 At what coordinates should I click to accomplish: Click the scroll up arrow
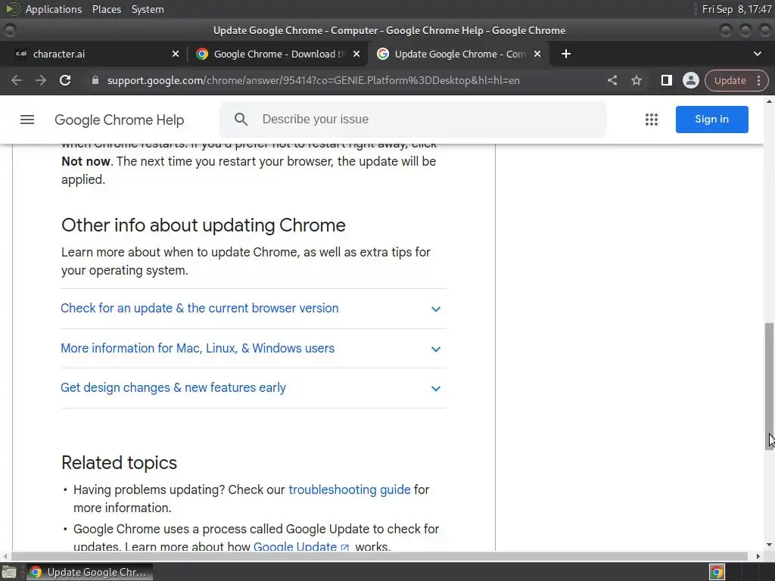(x=769, y=101)
